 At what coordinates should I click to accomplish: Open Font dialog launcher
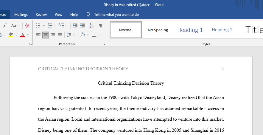click(x=30, y=44)
